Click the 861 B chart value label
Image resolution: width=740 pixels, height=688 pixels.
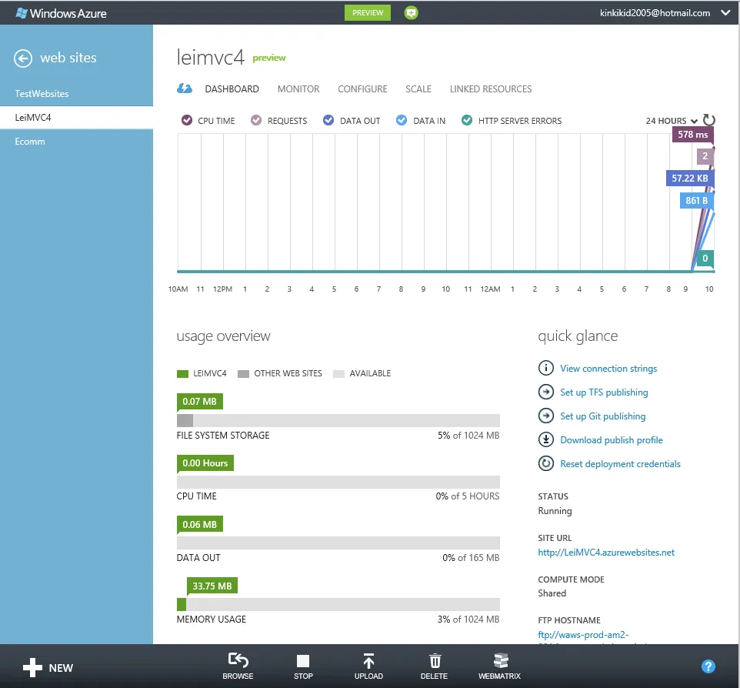(x=697, y=201)
